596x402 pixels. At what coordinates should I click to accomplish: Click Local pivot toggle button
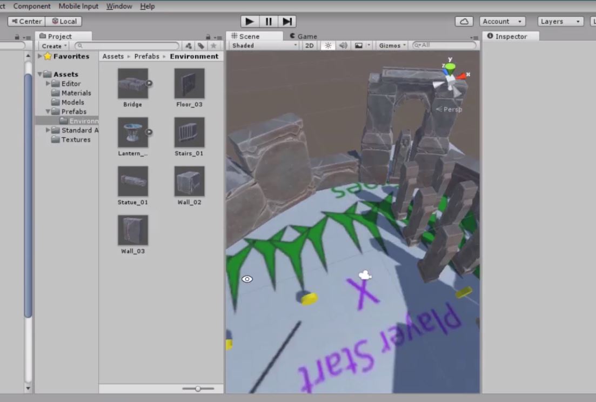tap(64, 21)
